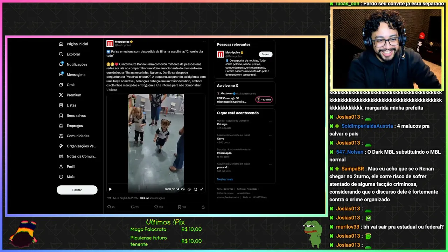The width and height of the screenshot is (448, 252).
Task: Click chat username murilov33
Action: (348, 227)
